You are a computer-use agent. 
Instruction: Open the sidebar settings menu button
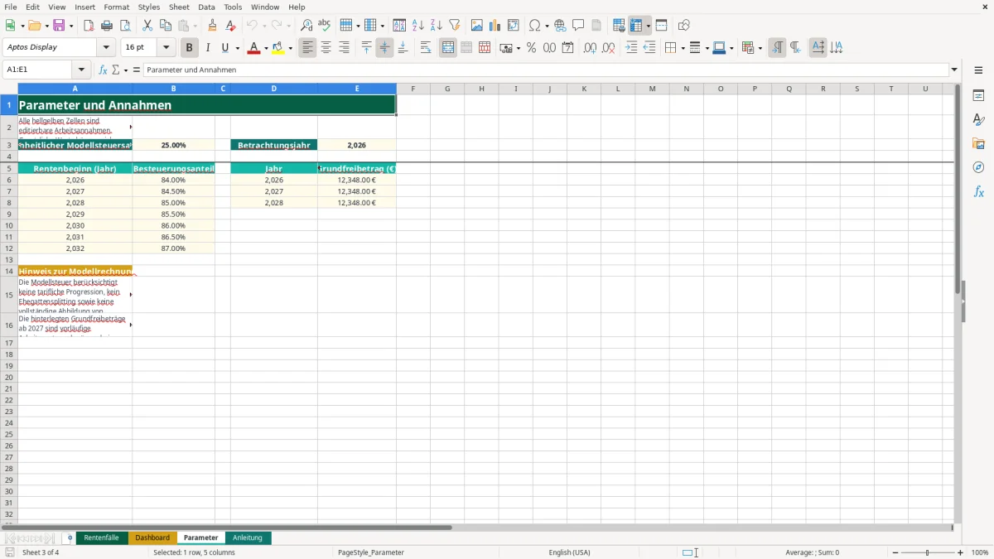[x=978, y=70]
